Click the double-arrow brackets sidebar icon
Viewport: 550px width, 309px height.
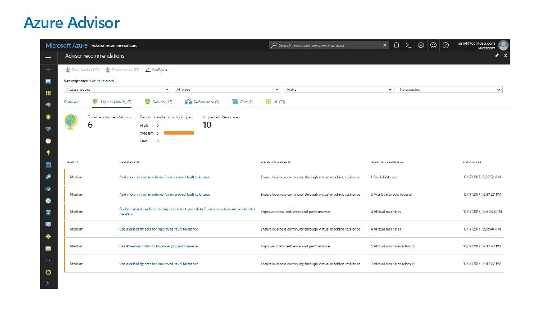[48, 260]
